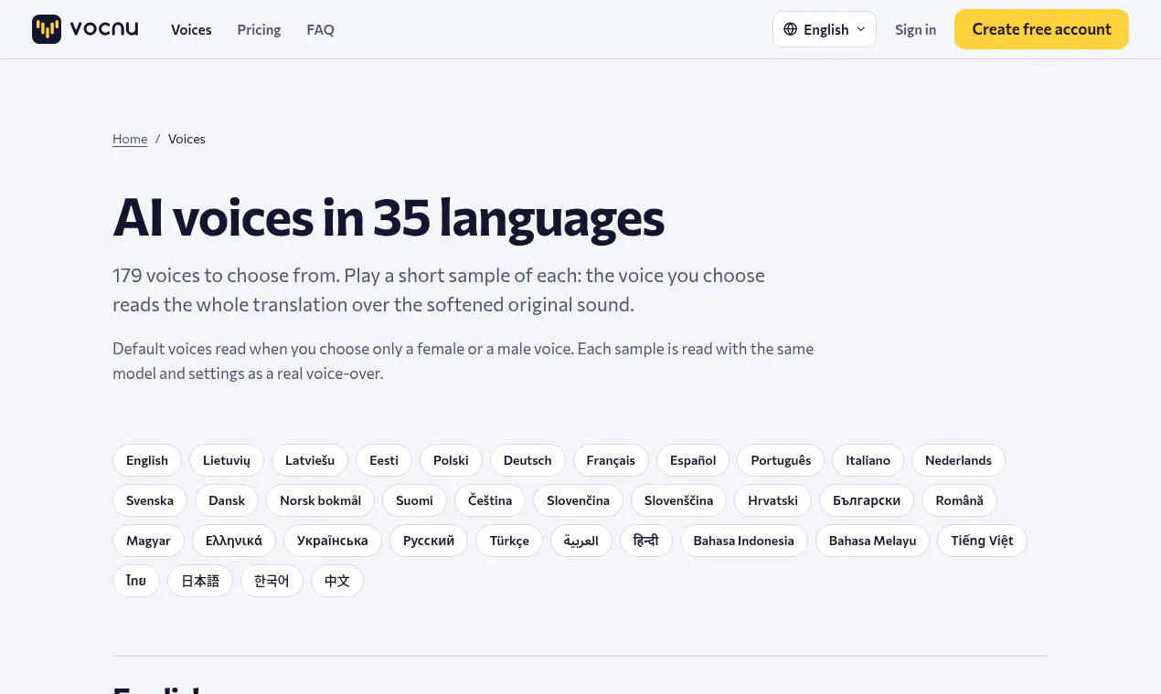Jump to Deutsch voices
The height and width of the screenshot is (694, 1161).
(x=527, y=460)
